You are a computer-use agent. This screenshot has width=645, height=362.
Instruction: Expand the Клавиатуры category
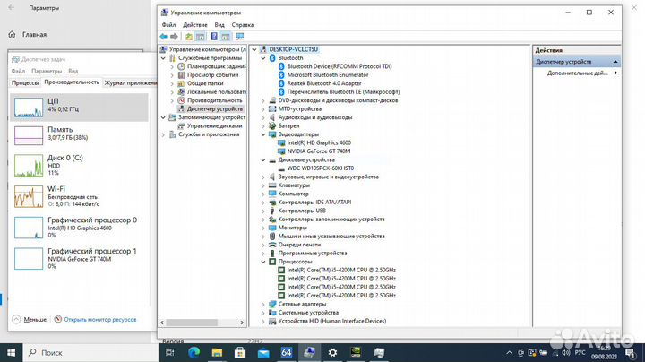pyautogui.click(x=263, y=185)
